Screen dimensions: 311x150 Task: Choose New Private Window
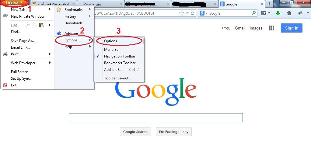[x=27, y=16]
